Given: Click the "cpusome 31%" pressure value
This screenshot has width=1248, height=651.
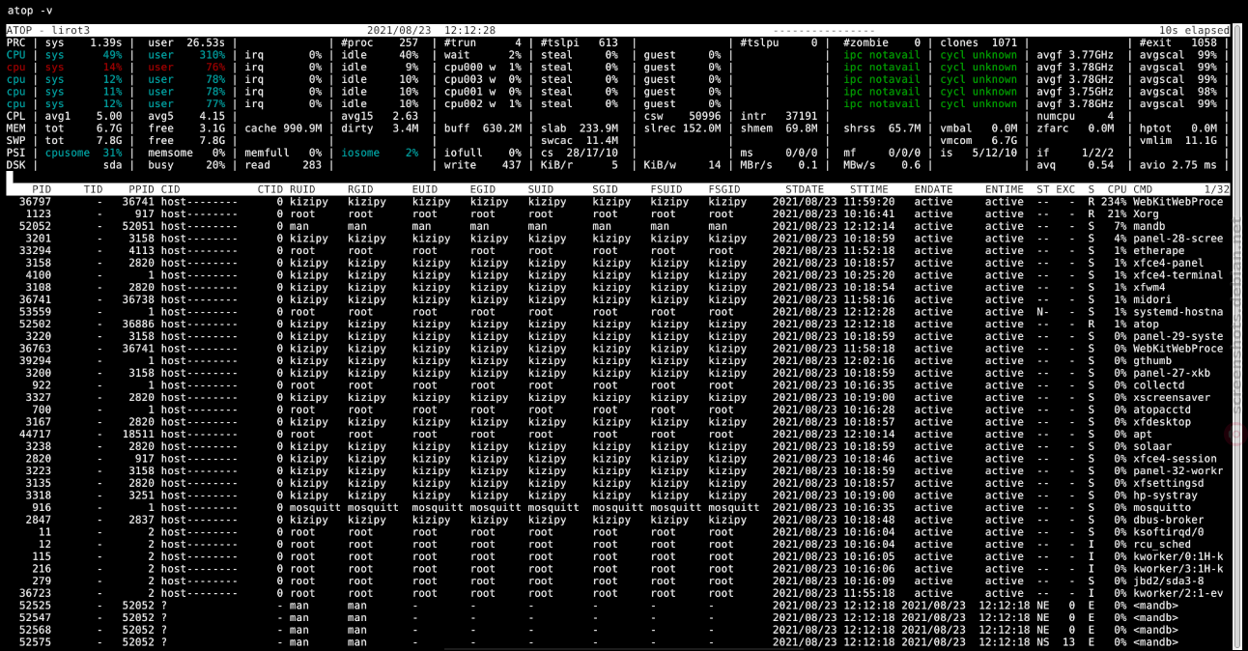Looking at the screenshot, I should coord(84,153).
